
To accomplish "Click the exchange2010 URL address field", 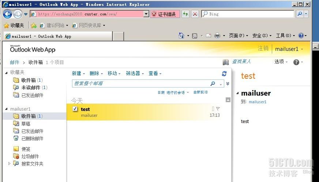I will tap(87, 14).
